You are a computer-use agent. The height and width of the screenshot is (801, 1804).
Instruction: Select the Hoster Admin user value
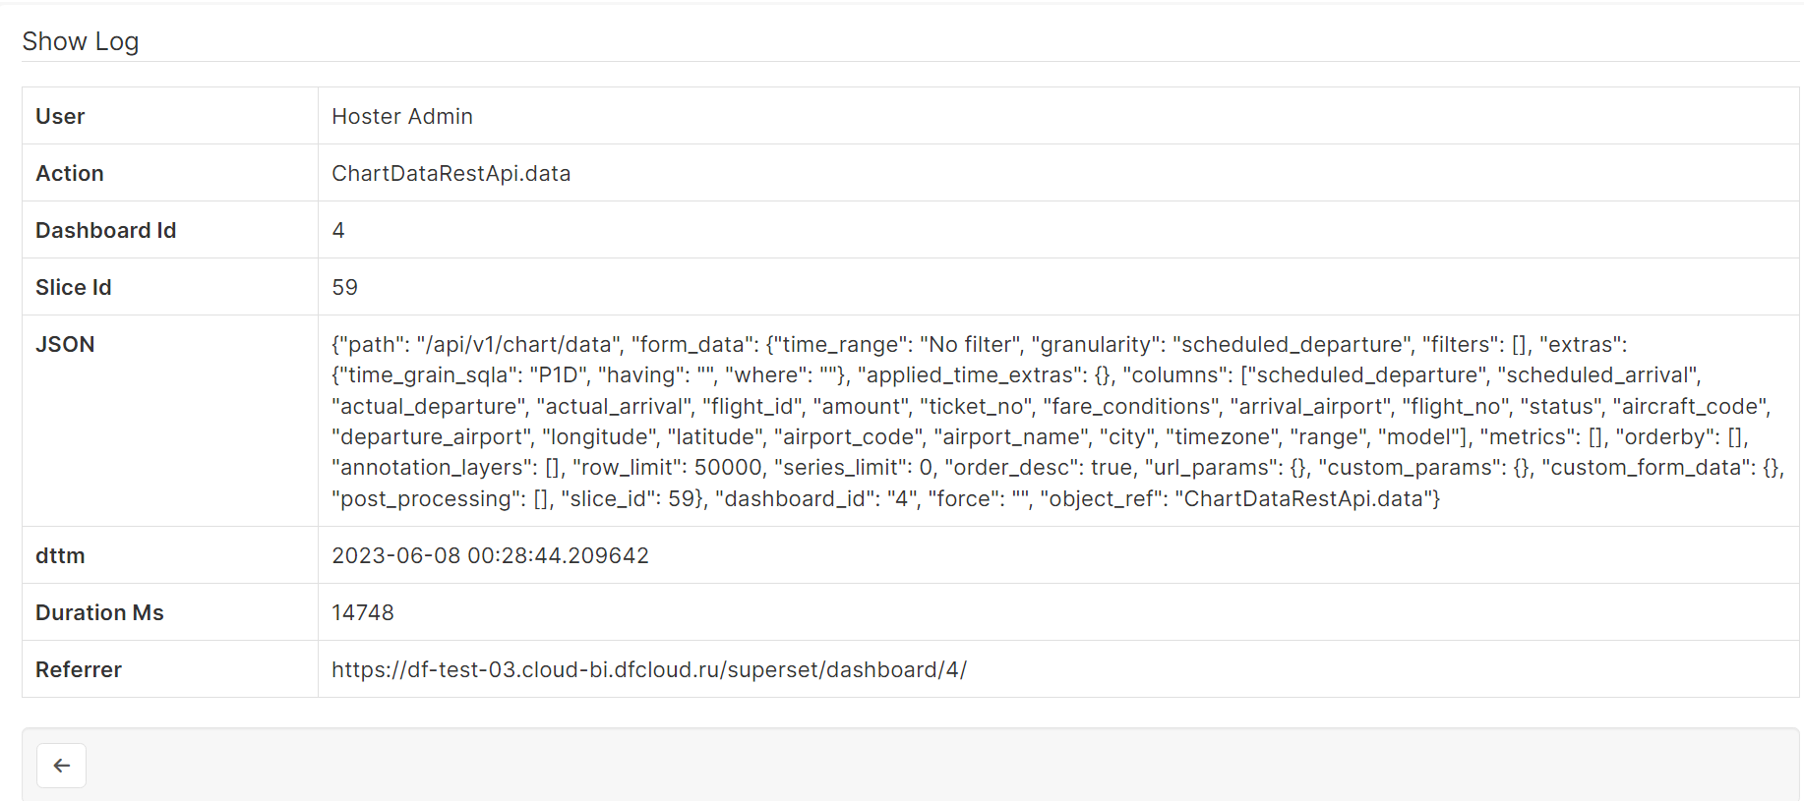pos(402,116)
